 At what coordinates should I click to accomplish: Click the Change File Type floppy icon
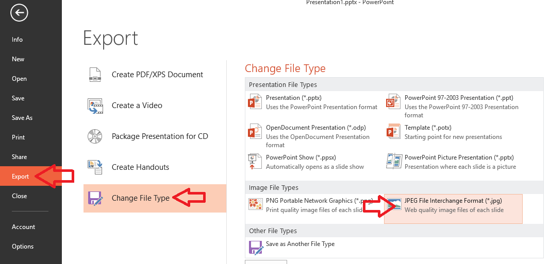point(95,198)
